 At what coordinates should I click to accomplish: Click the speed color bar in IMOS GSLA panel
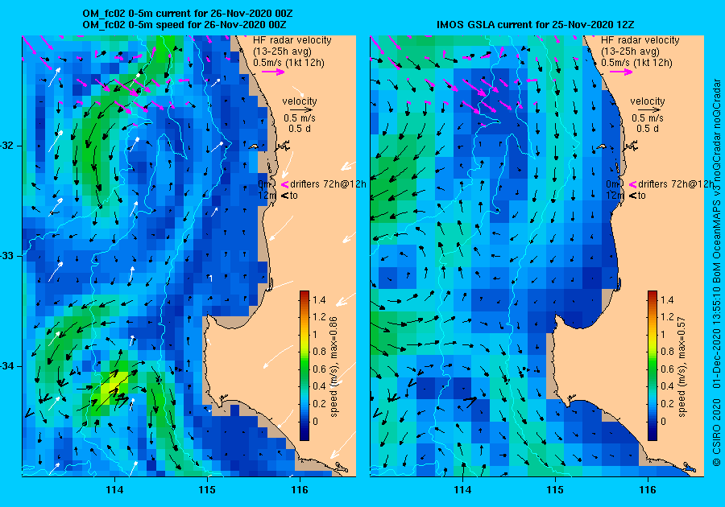[652, 365]
